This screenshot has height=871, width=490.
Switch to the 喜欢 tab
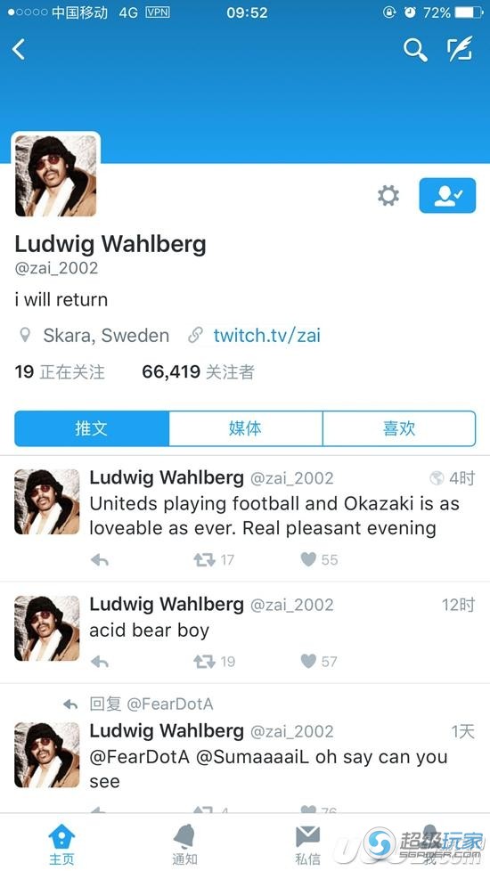click(399, 428)
